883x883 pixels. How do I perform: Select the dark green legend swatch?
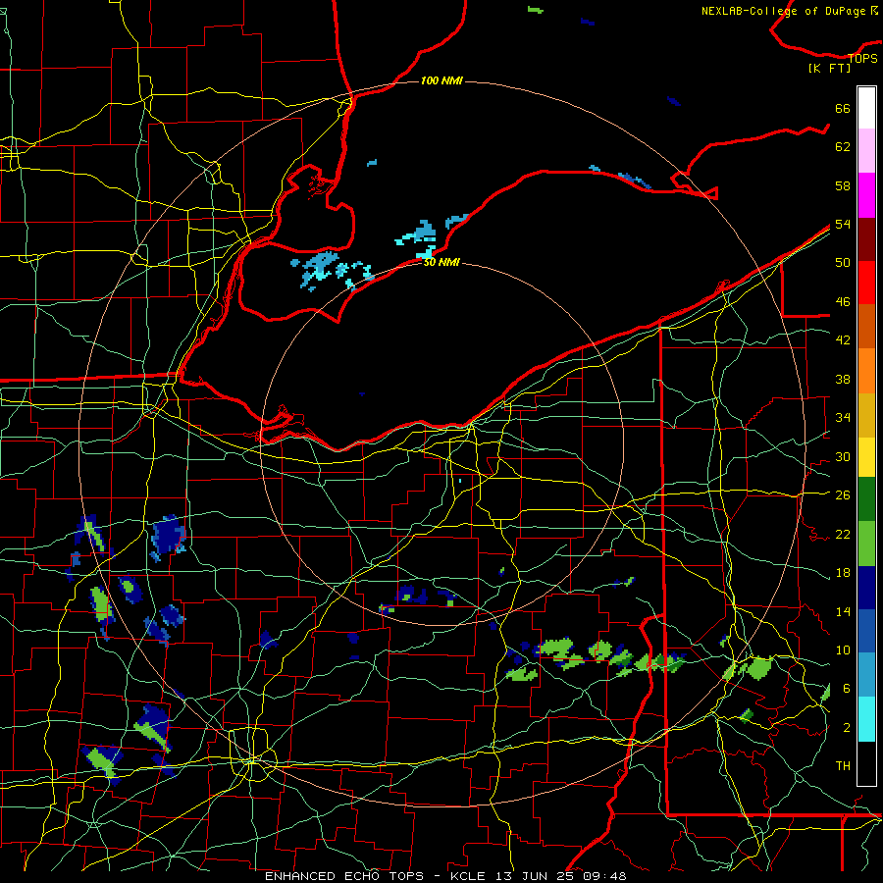866,499
